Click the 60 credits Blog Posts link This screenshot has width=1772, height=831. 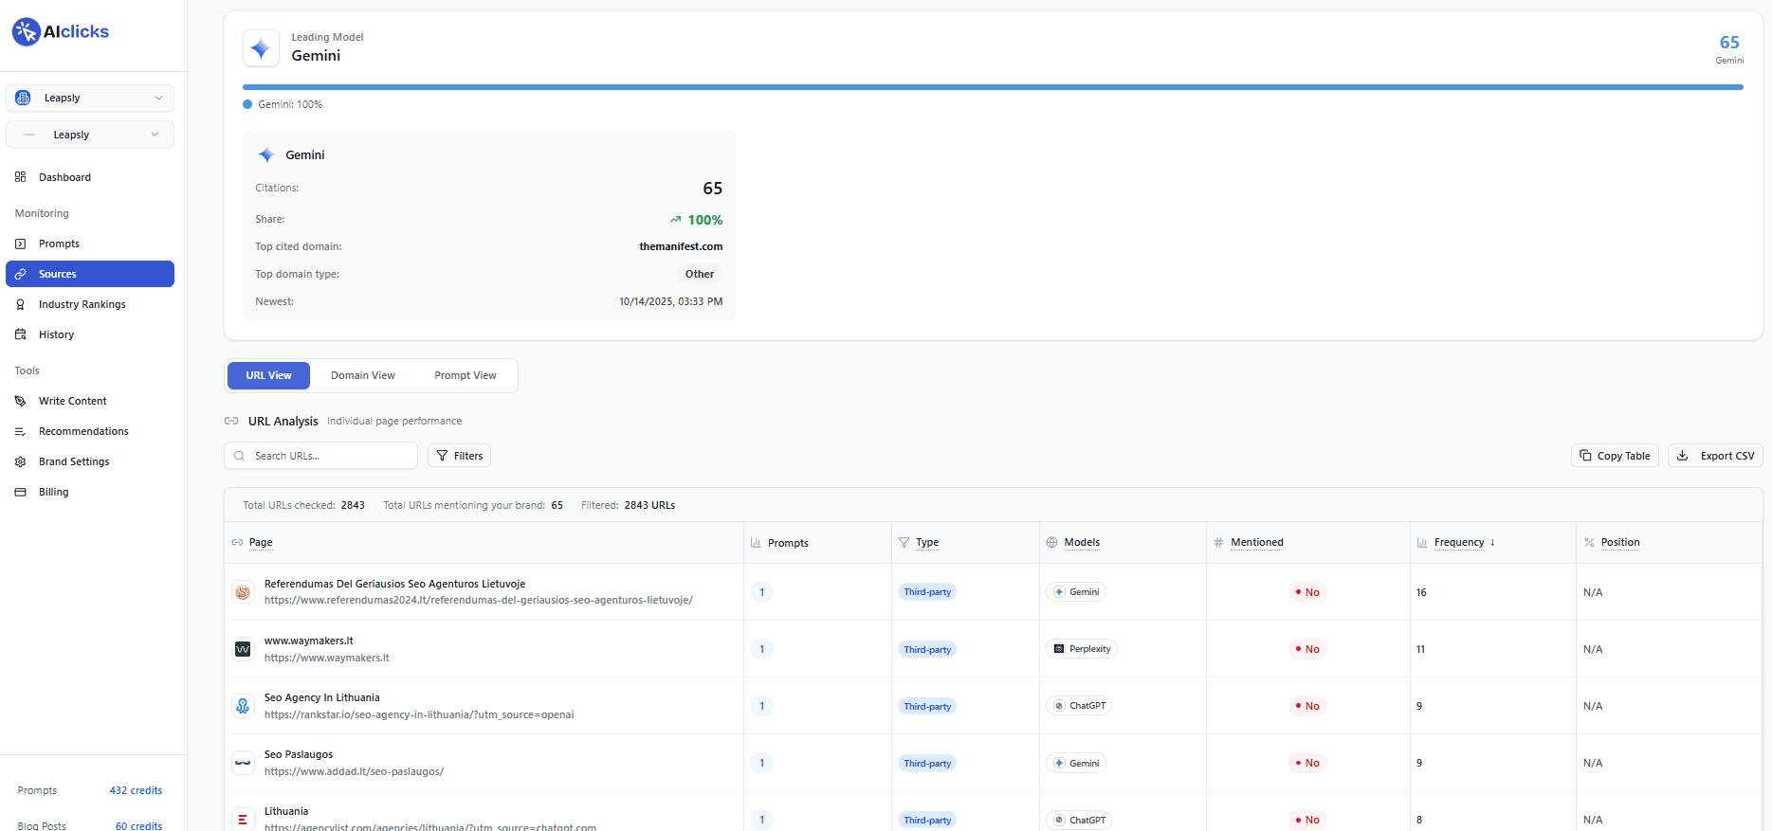coord(138,826)
